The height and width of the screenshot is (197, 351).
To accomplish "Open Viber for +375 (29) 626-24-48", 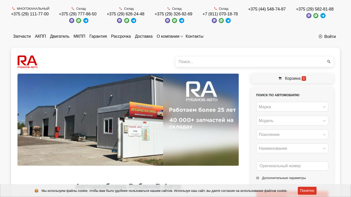I will [119, 21].
